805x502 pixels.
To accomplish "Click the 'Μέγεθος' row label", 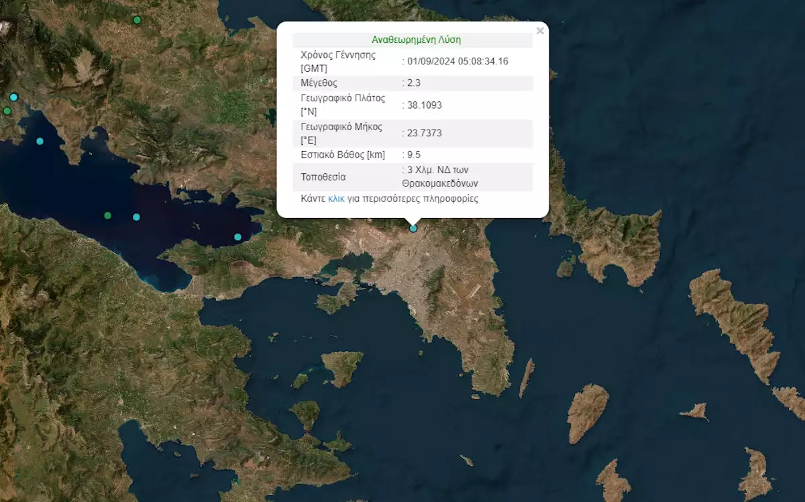I will click(319, 83).
